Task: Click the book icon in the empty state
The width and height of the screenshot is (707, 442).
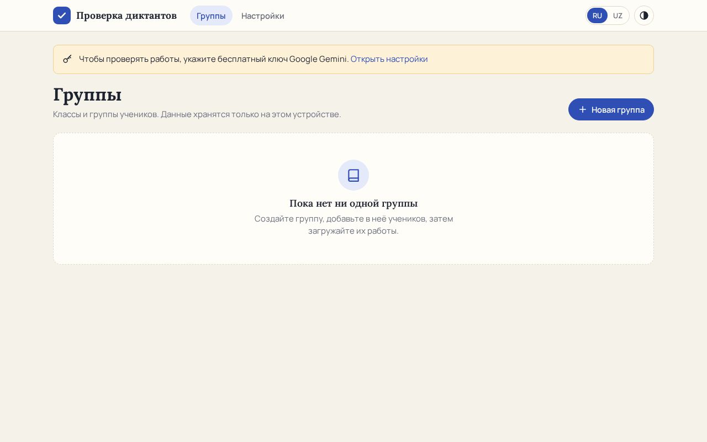Action: click(x=353, y=175)
